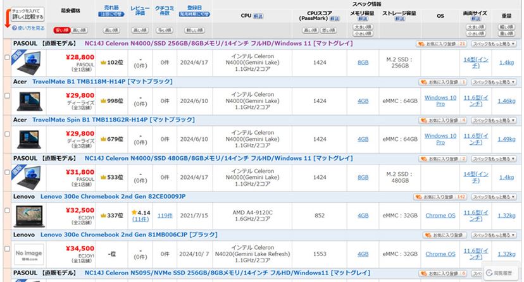Image resolution: width=524 pixels, height=282 pixels.
Task: Add Lenovo 81MB006CJP to お気に入り登録
Action: click(444, 235)
